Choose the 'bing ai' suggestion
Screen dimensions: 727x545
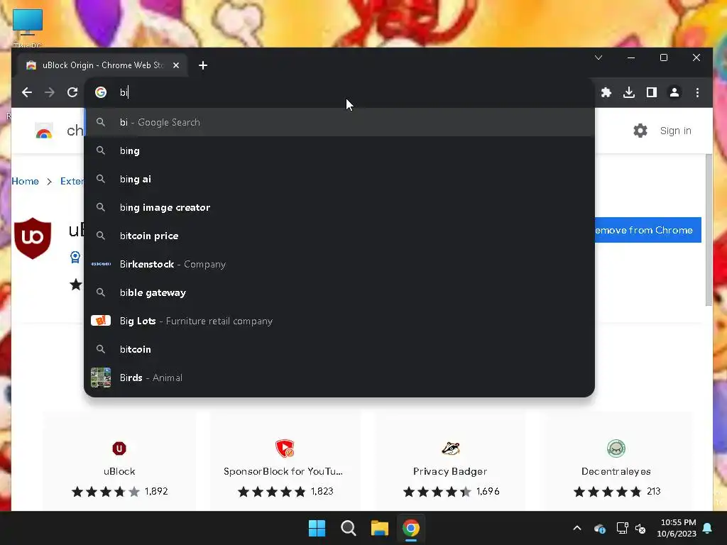click(339, 179)
